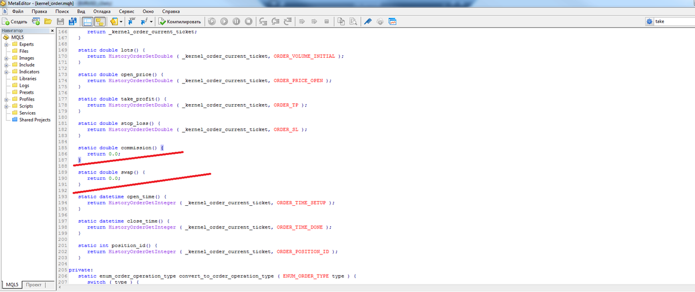Click the 'commission()' function name in code

pyautogui.click(x=139, y=147)
